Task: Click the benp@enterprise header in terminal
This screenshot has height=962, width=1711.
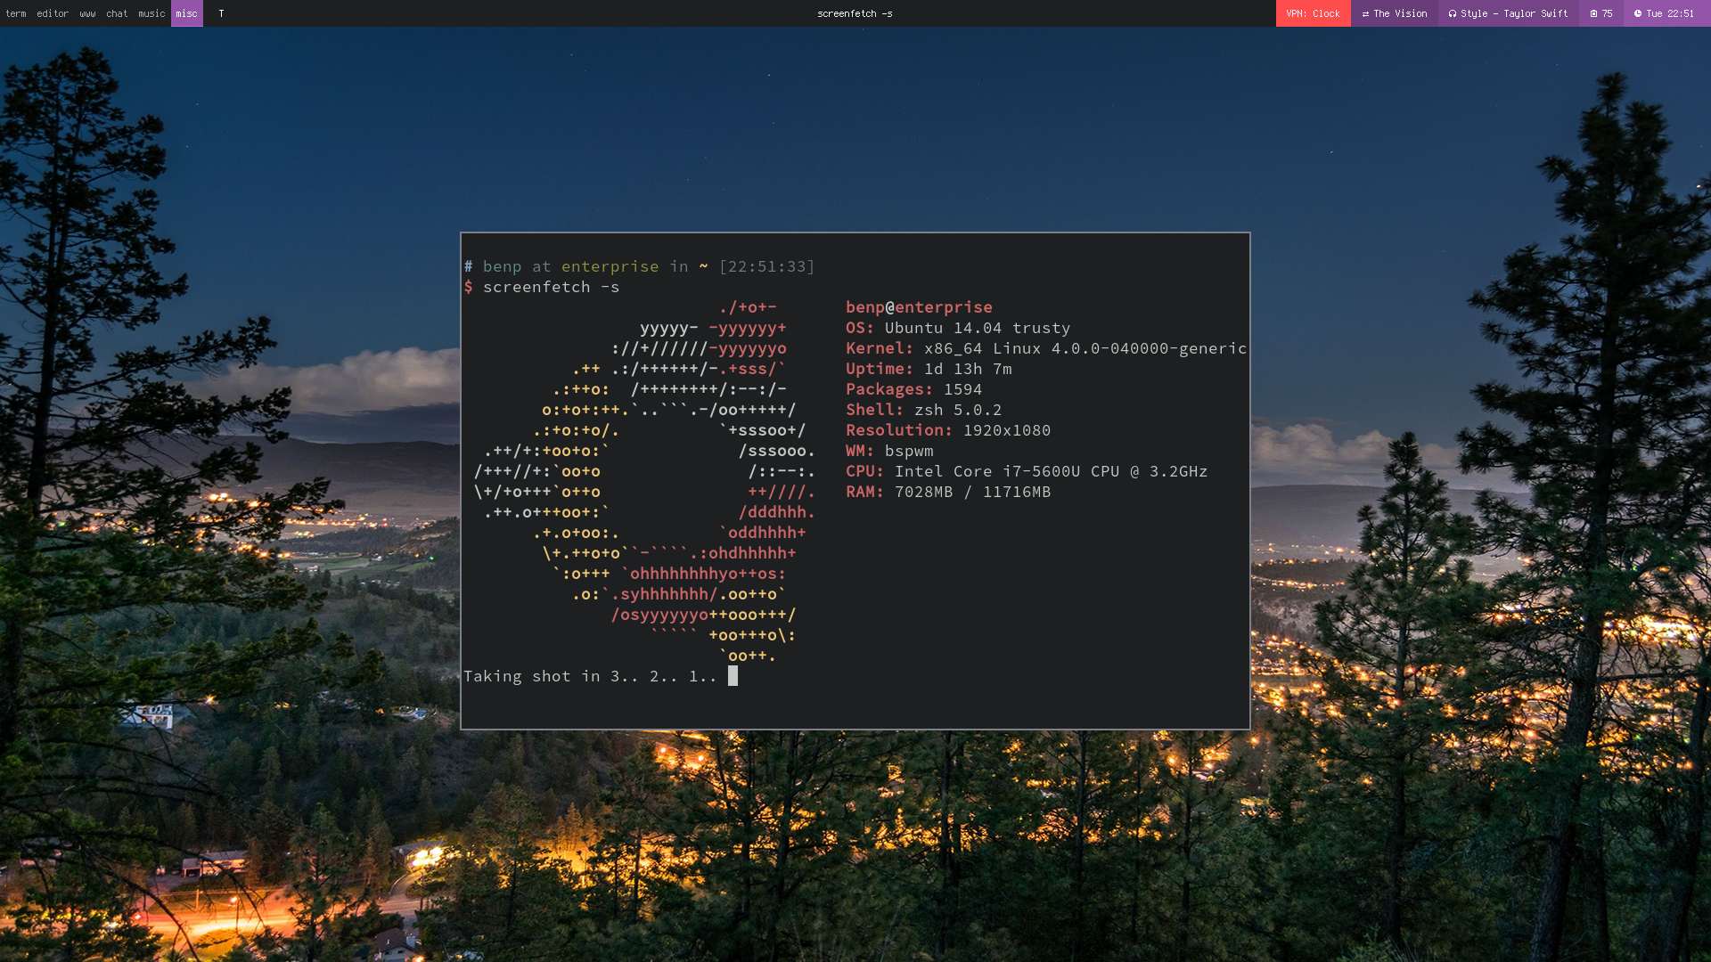Action: point(919,307)
